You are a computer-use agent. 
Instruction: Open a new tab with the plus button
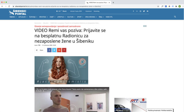point(113,3)
